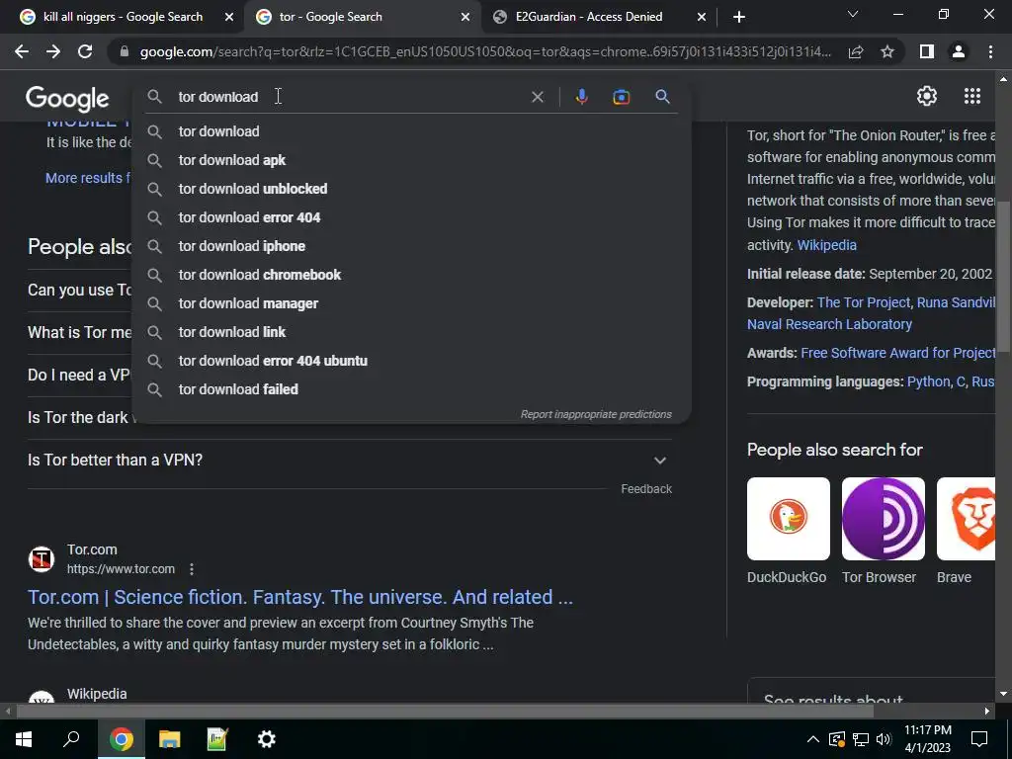Screen dimensions: 1012x759
Task: Open Settings gear in the taskbar
Action: [266, 739]
